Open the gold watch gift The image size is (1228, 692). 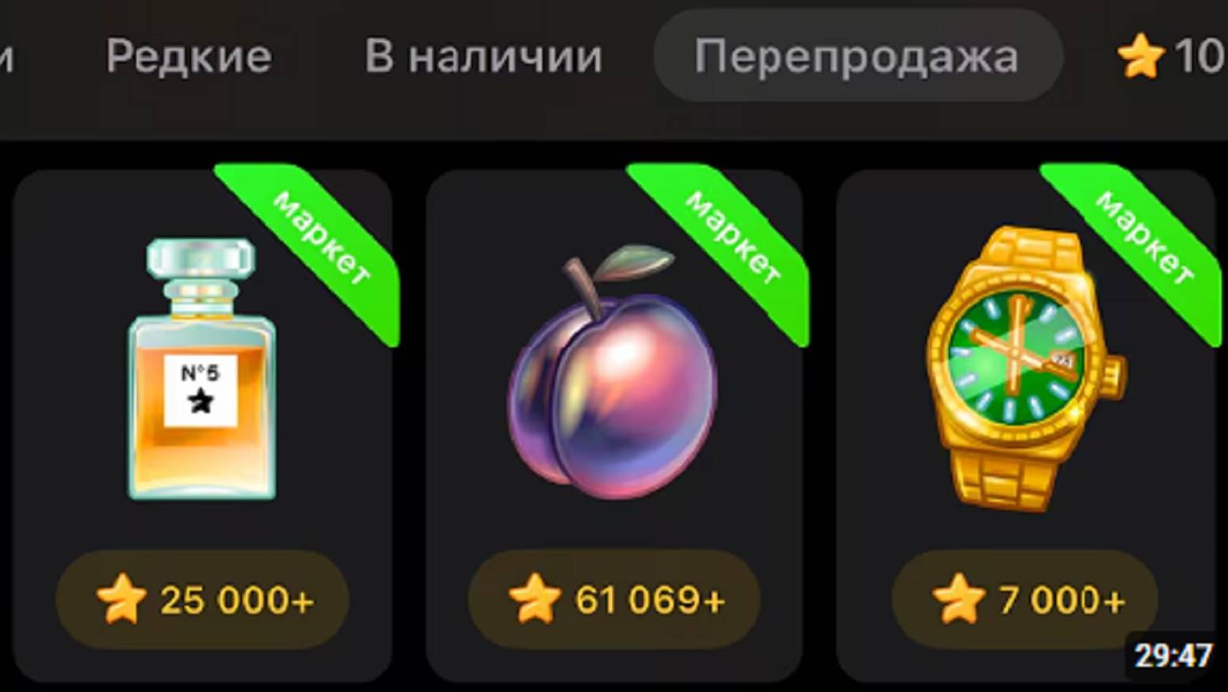coord(1025,369)
